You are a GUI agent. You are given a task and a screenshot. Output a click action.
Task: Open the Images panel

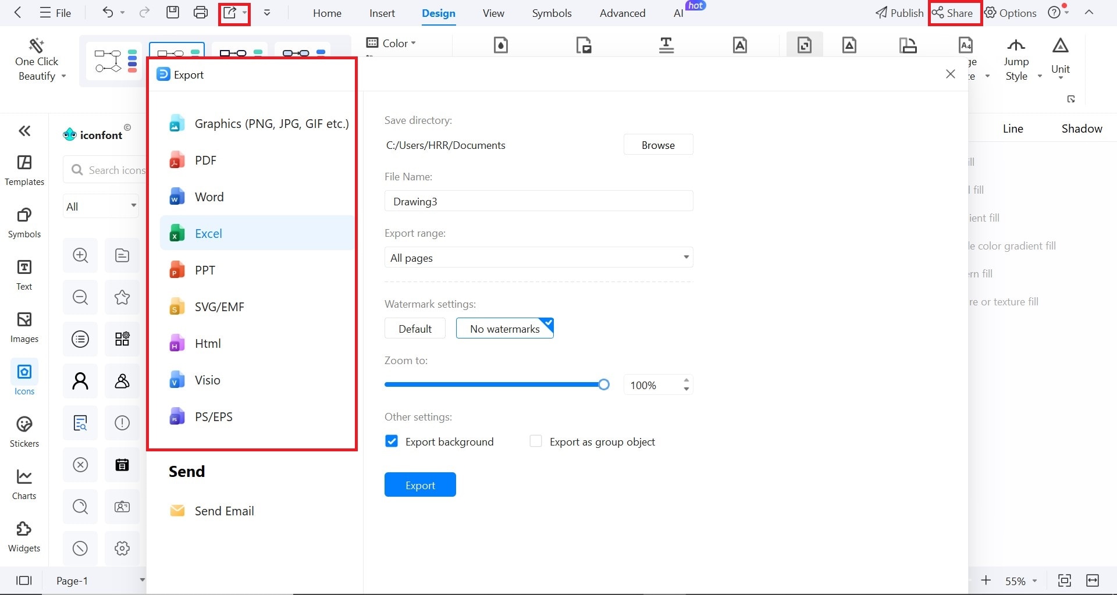coord(24,327)
